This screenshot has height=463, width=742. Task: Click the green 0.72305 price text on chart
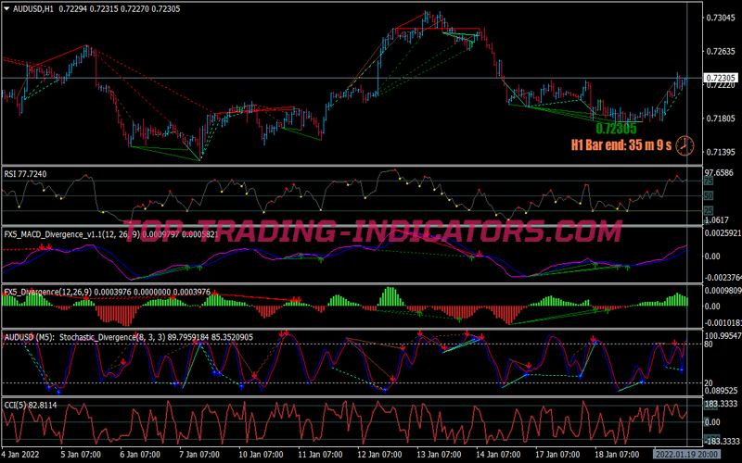616,129
